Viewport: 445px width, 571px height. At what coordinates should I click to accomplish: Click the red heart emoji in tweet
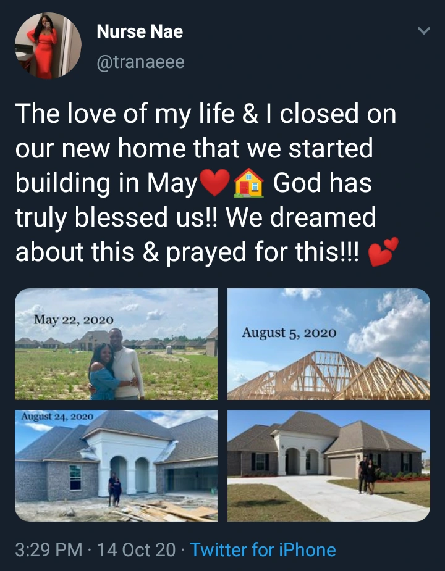215,183
